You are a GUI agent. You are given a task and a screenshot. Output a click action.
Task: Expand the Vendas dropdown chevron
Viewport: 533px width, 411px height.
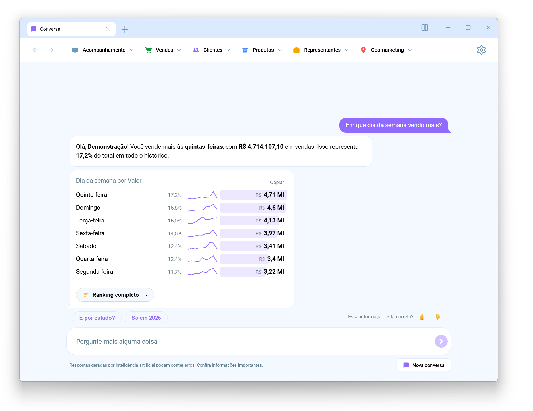179,50
